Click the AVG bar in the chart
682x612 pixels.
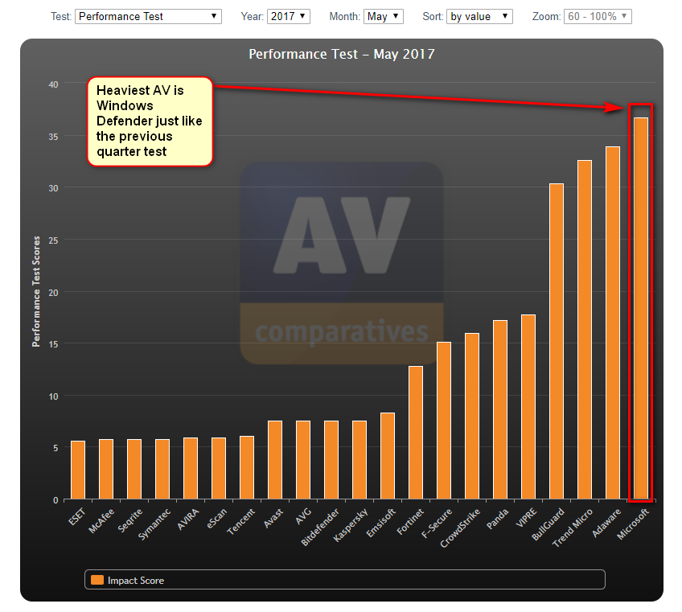303,460
